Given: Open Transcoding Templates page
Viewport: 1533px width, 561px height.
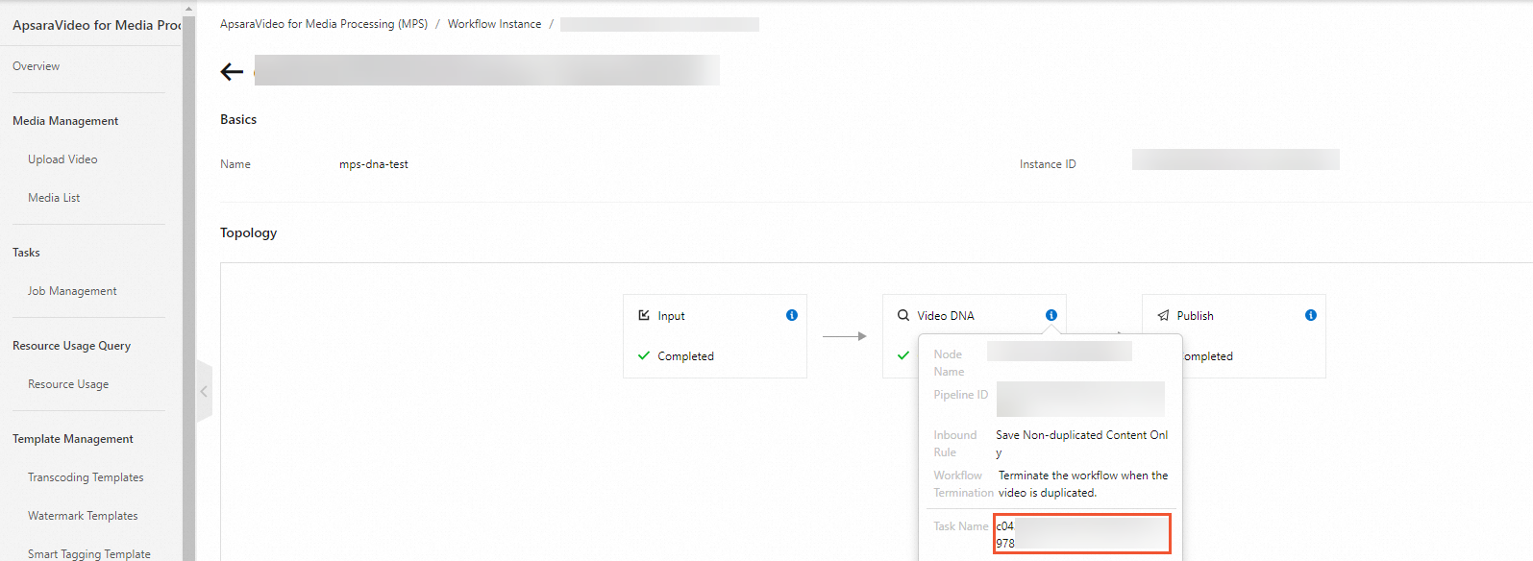Looking at the screenshot, I should pos(86,477).
